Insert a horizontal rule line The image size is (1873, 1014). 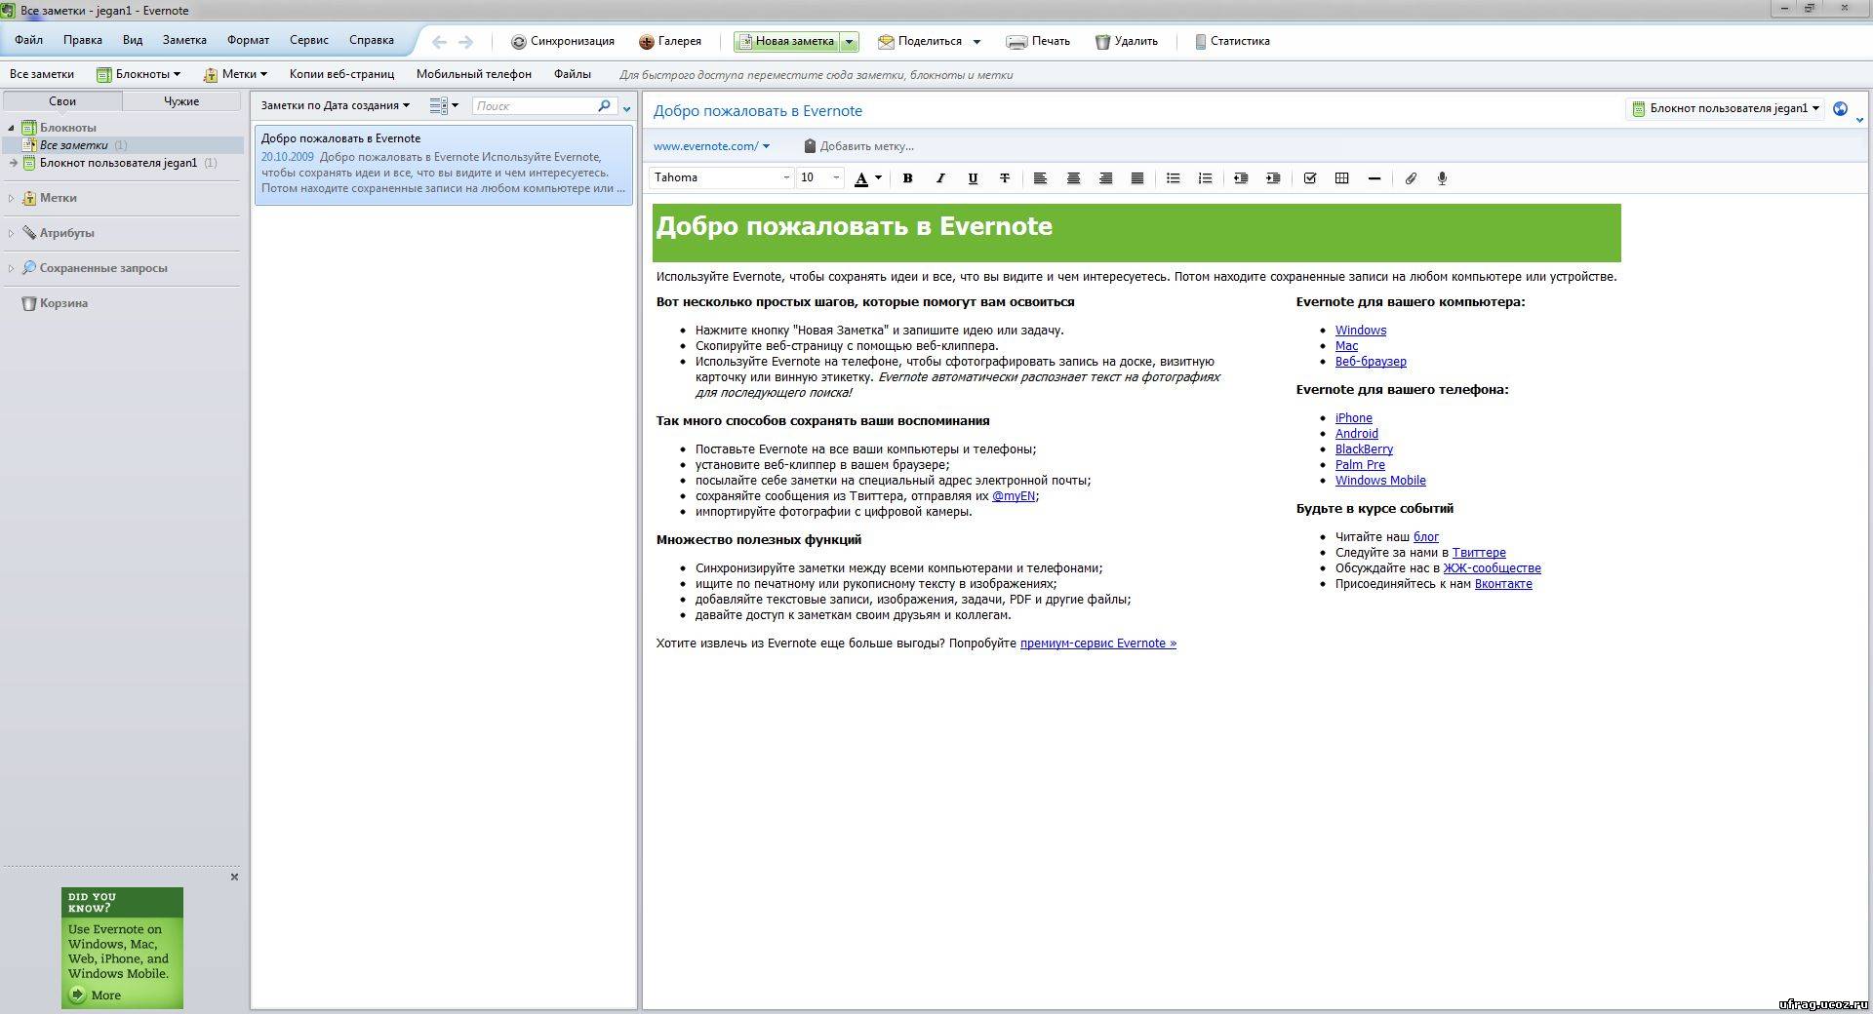click(x=1374, y=178)
